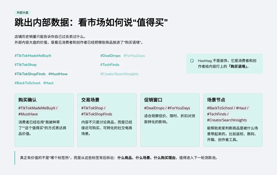The image size is (277, 175).
Task: Click the 场景节点 card heading
Action: point(216,100)
